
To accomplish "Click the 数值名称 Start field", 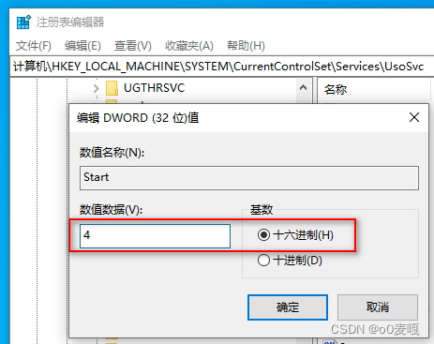I will (249, 178).
